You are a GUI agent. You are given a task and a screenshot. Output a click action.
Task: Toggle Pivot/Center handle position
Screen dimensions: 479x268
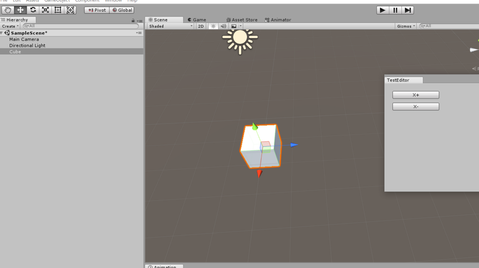click(x=97, y=10)
